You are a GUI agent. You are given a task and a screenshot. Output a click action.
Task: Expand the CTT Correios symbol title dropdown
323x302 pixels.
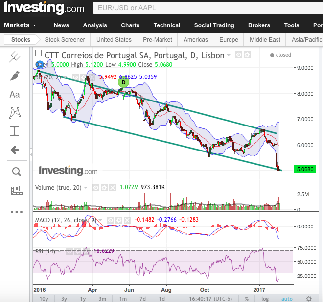pos(229,55)
